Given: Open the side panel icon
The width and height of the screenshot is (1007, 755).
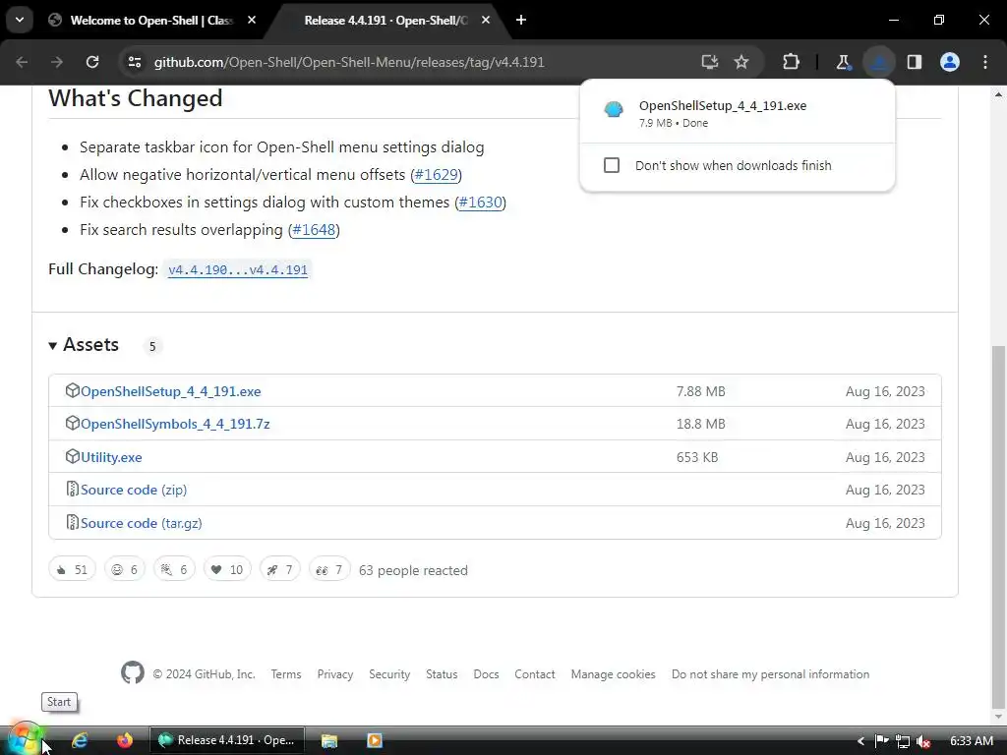Looking at the screenshot, I should tap(915, 62).
